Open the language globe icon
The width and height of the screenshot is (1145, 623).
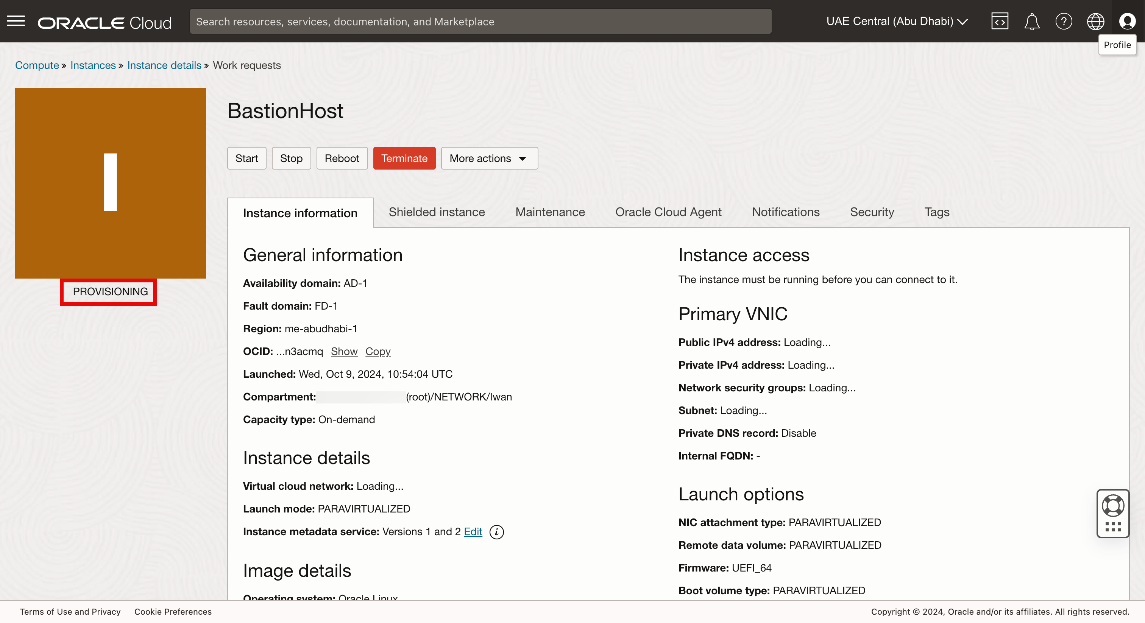click(1095, 21)
